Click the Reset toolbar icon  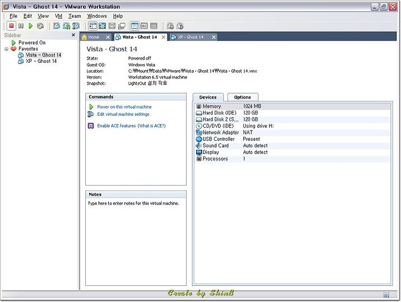[40, 26]
